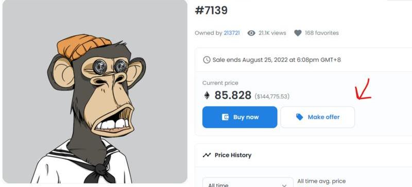The image size is (412, 187).
Task: Click the 21.1K views text
Action: [x=272, y=33]
